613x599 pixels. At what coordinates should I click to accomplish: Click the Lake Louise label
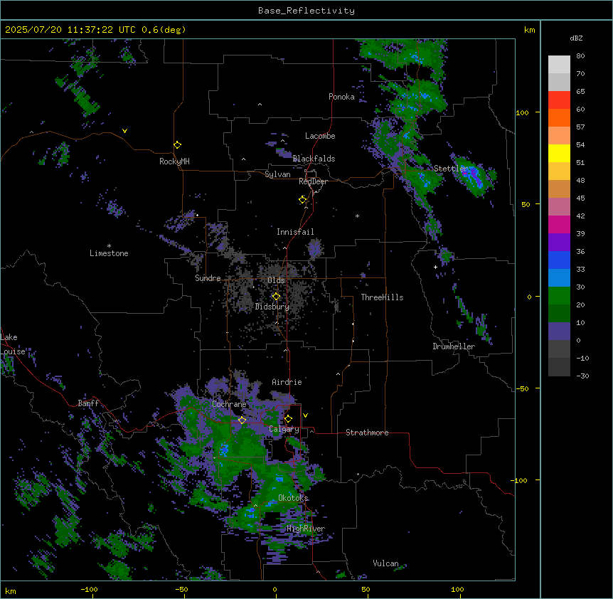point(13,344)
